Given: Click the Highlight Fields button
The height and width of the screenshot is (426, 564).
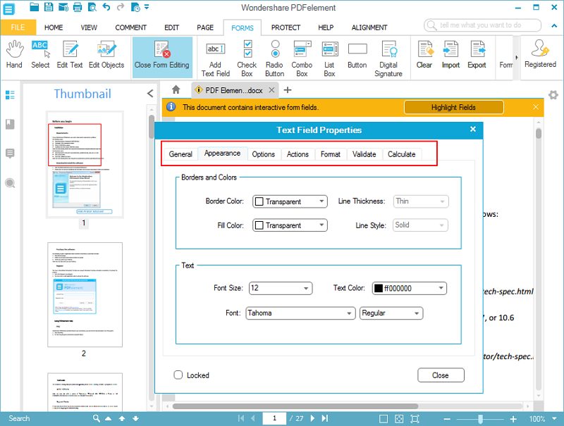Looking at the screenshot, I should point(453,108).
